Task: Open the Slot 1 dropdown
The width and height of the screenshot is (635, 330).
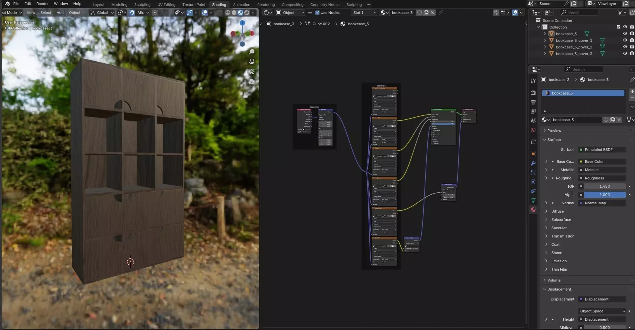Action: [364, 13]
